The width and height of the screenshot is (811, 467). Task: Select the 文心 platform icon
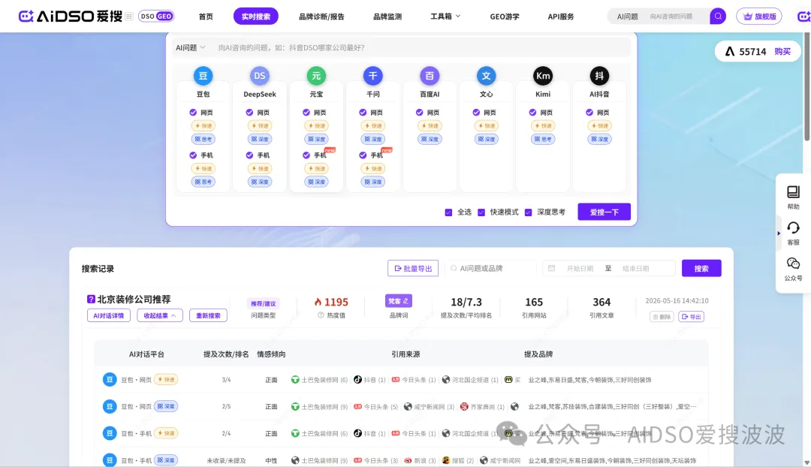tap(486, 76)
